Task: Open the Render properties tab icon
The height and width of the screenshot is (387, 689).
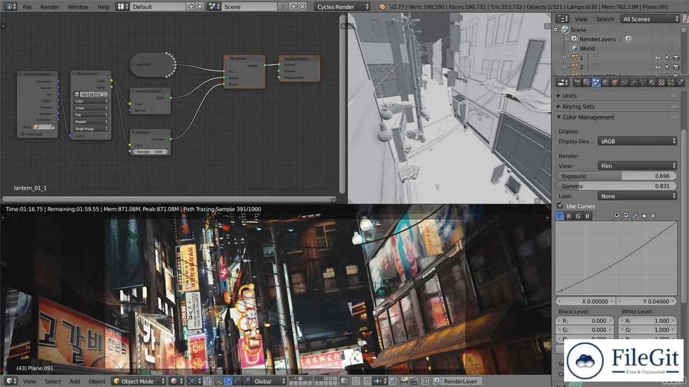Action: point(578,82)
